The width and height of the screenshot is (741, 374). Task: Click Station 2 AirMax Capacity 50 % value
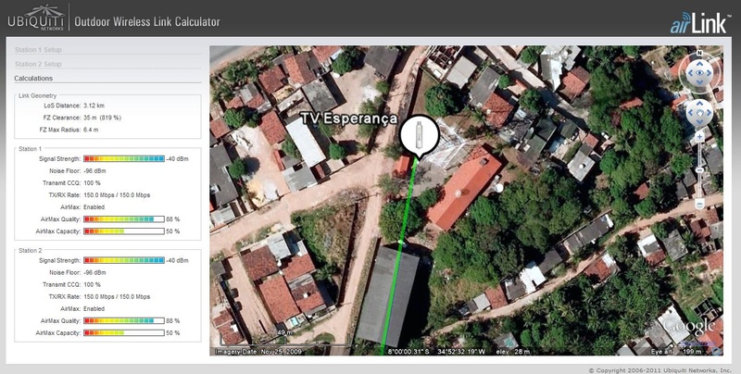pos(173,333)
